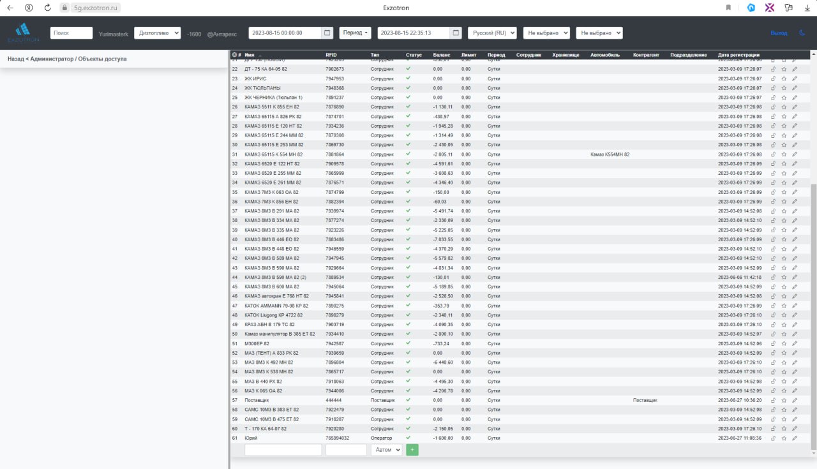This screenshot has height=469, width=817.
Task: Open calendar for end date 22:35:13
Action: coord(456,33)
